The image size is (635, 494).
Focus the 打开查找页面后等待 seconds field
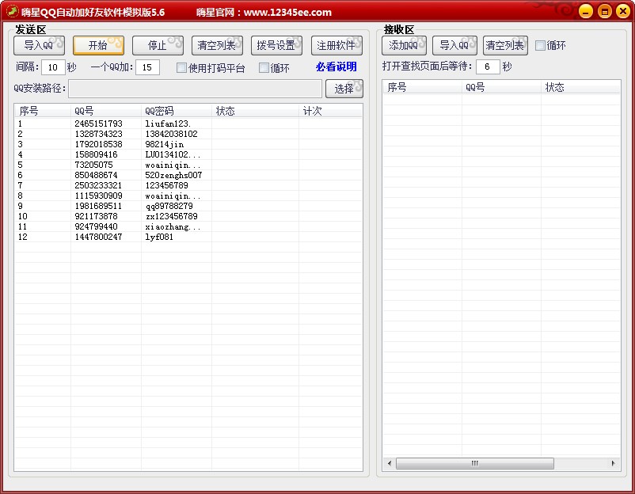(x=488, y=66)
